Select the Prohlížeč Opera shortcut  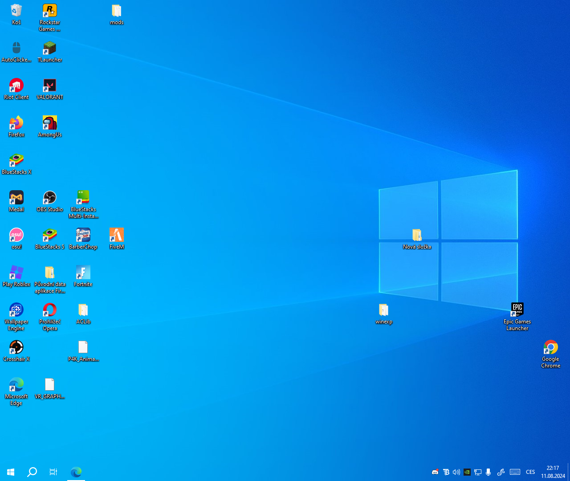[50, 317]
